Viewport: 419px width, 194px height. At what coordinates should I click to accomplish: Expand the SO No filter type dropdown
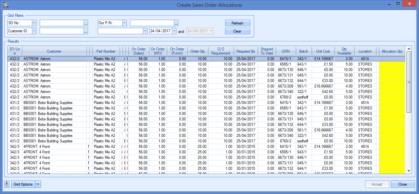click(34, 23)
